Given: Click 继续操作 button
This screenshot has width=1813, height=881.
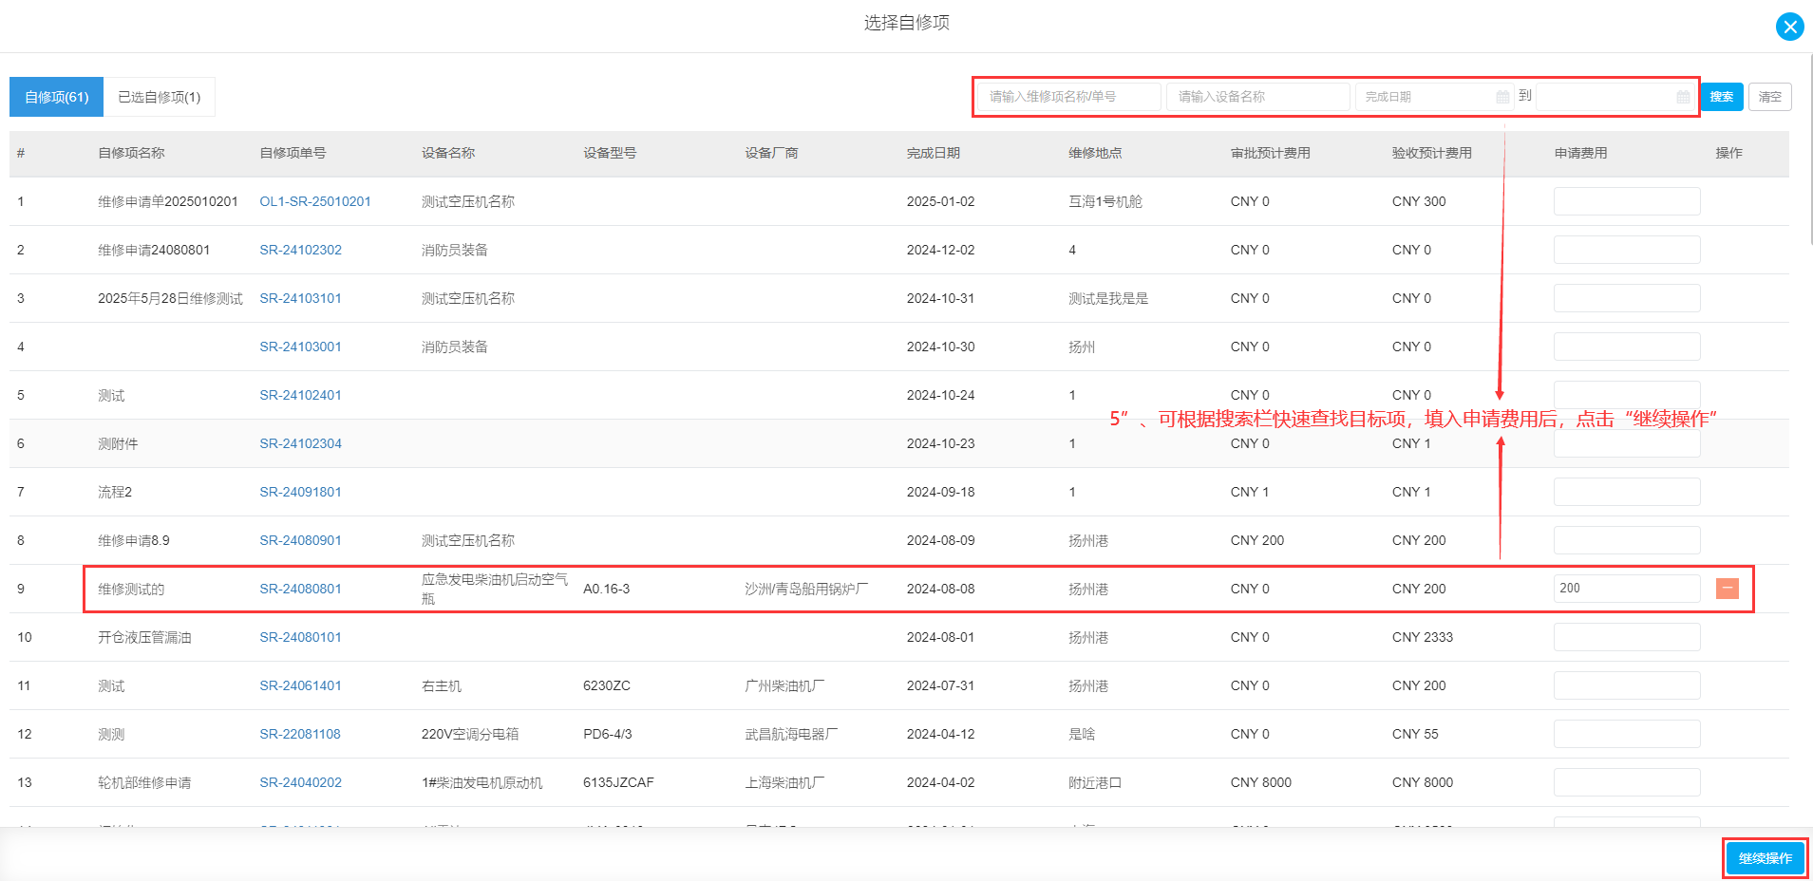Looking at the screenshot, I should [1765, 858].
